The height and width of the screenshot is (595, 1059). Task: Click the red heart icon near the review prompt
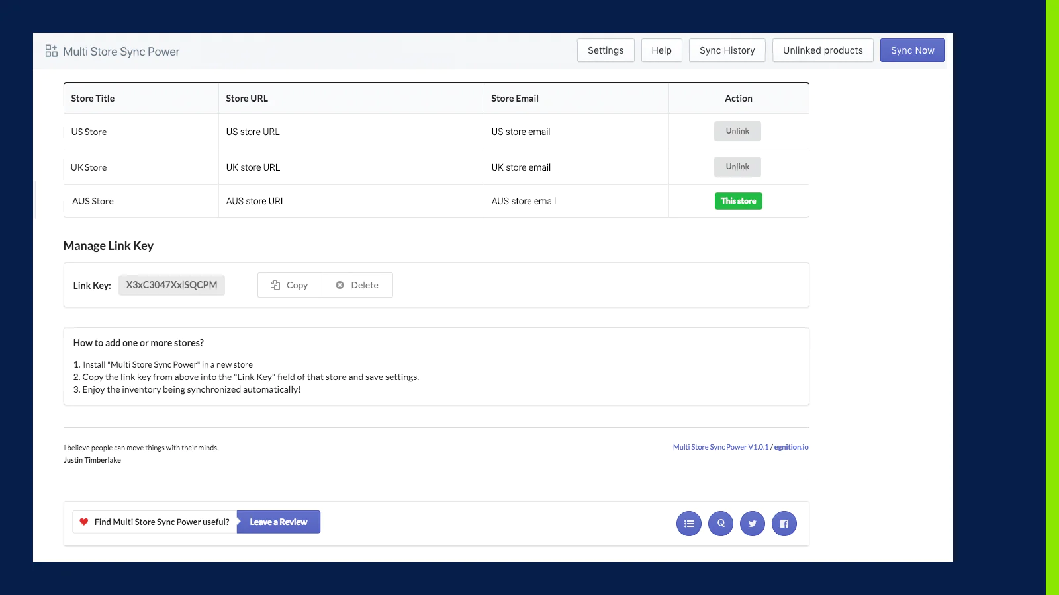coord(83,521)
